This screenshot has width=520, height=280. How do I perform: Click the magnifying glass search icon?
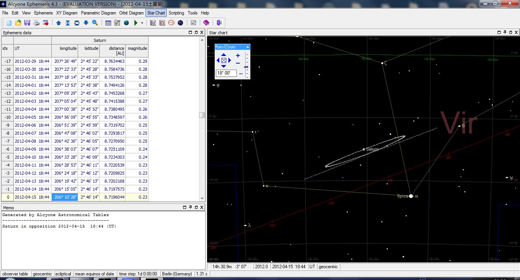click(x=95, y=23)
